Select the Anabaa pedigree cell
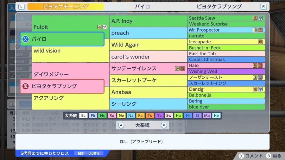The width and height of the screenshot is (285, 160). coord(148,92)
